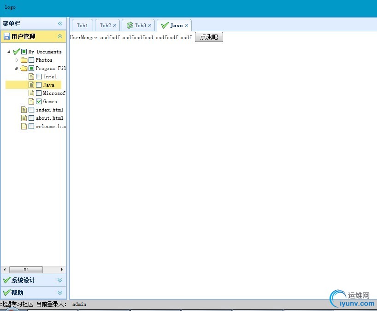Expand the 帮助 accordion section

tap(60, 293)
